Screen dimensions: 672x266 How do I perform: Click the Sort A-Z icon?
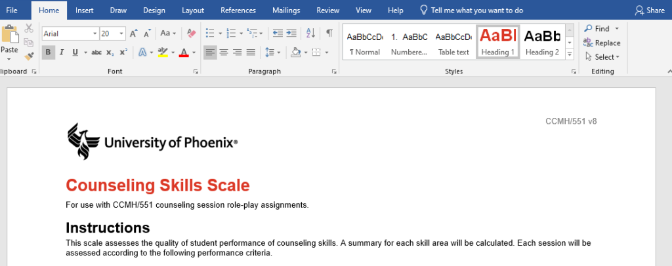tap(311, 33)
